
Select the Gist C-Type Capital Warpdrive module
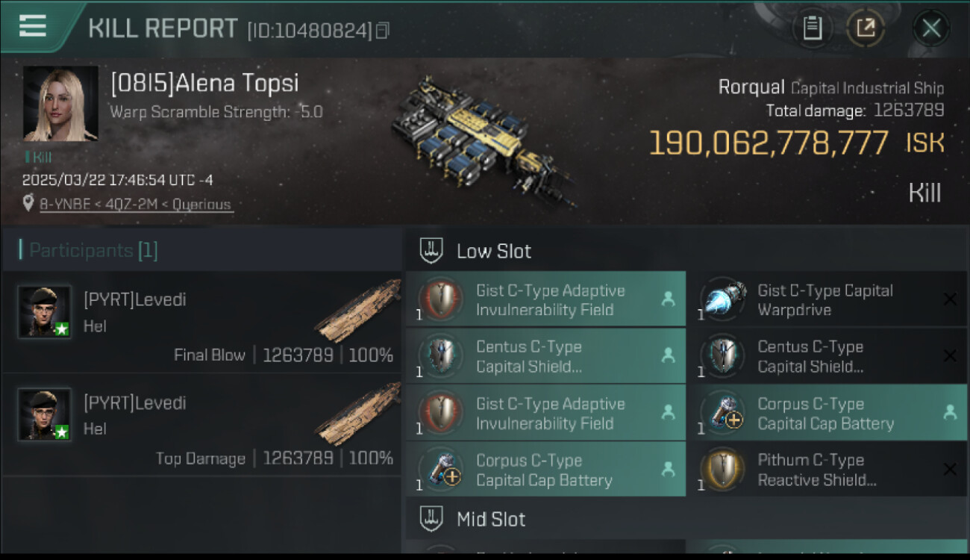tap(827, 299)
